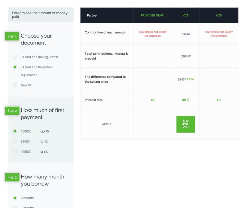Click difference compared to selling price label

[105, 79]
